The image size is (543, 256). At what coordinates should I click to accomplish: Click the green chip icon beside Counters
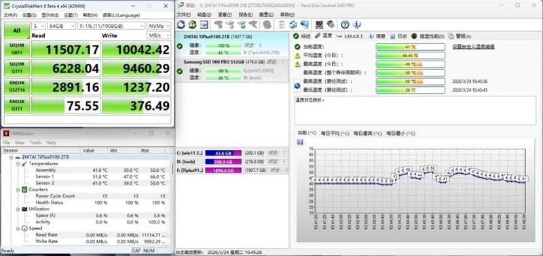24,189
